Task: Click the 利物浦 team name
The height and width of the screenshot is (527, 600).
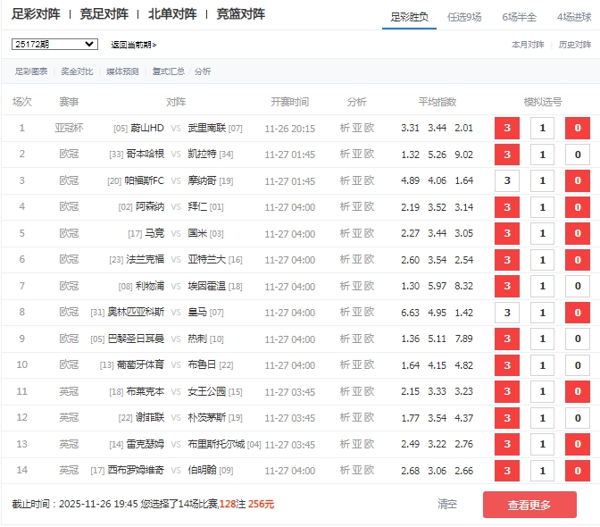Action: tap(149, 287)
